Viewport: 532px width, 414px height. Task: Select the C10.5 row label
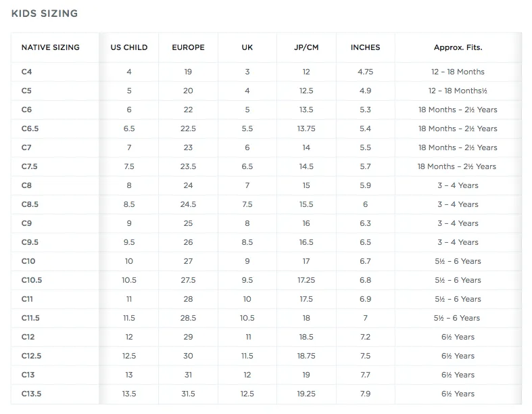(x=32, y=280)
